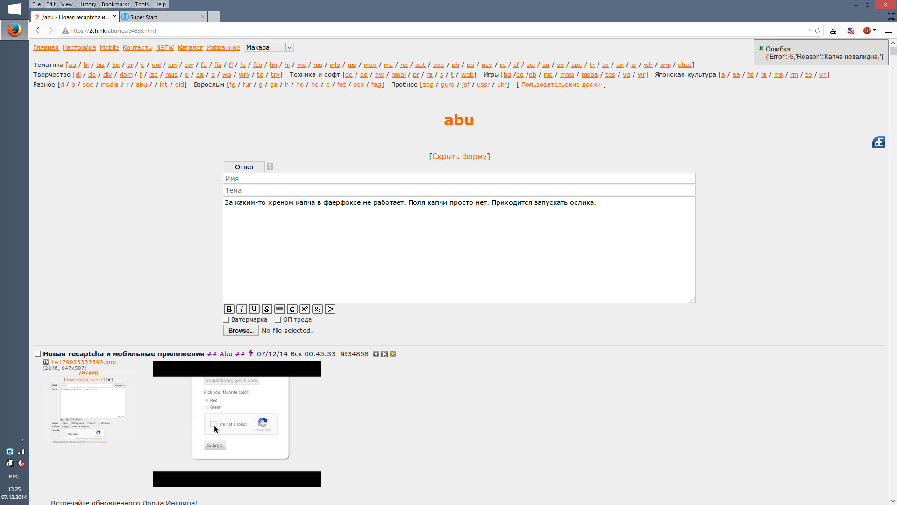
Task: Enable the Ватермарка checkbox
Action: (226, 320)
